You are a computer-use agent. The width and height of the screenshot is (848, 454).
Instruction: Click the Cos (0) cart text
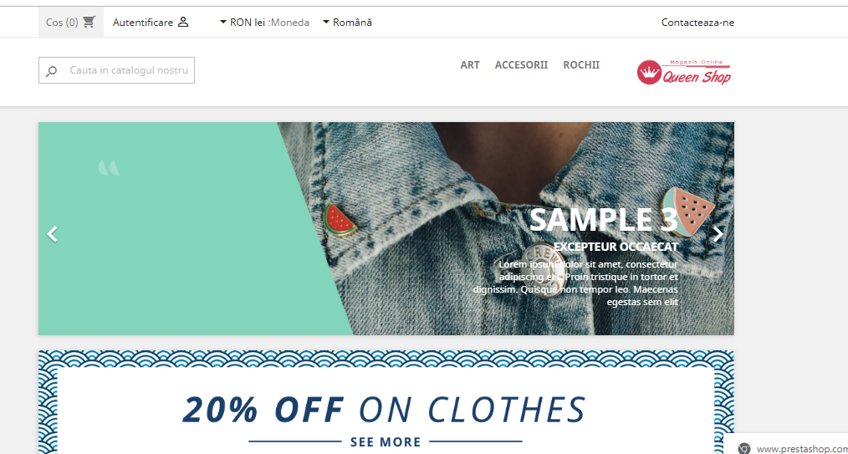[62, 23]
